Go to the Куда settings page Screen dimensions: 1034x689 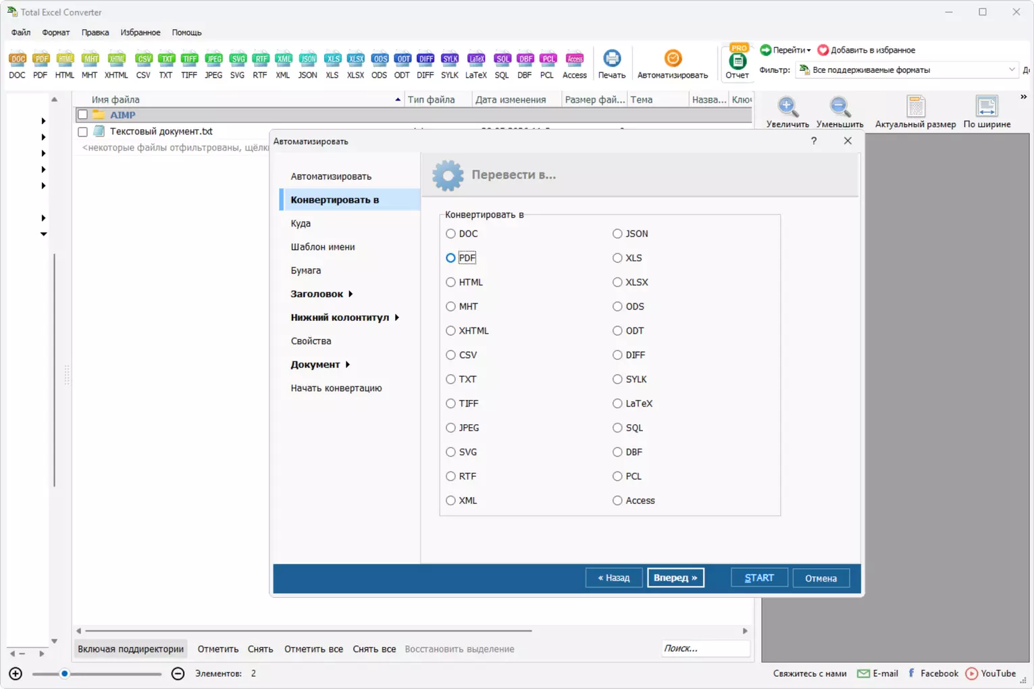(x=301, y=224)
